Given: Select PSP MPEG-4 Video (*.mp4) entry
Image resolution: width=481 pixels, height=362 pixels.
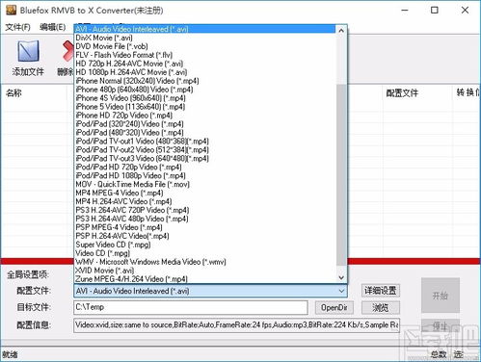Looking at the screenshot, I should (x=119, y=227).
